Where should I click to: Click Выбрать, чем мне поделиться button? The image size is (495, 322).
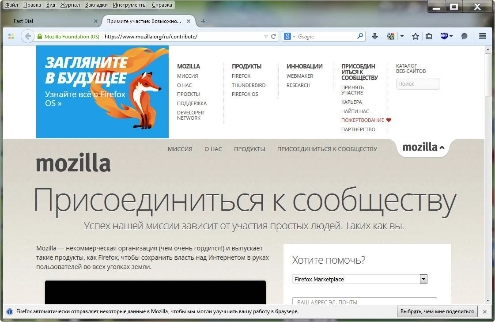click(x=437, y=311)
